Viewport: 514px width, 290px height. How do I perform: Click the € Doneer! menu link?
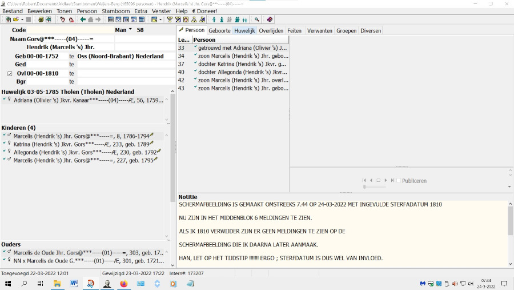pos(204,11)
